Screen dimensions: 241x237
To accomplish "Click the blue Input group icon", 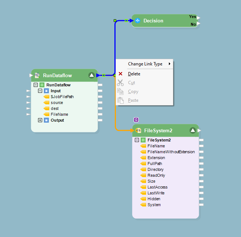I will (x=46, y=91).
